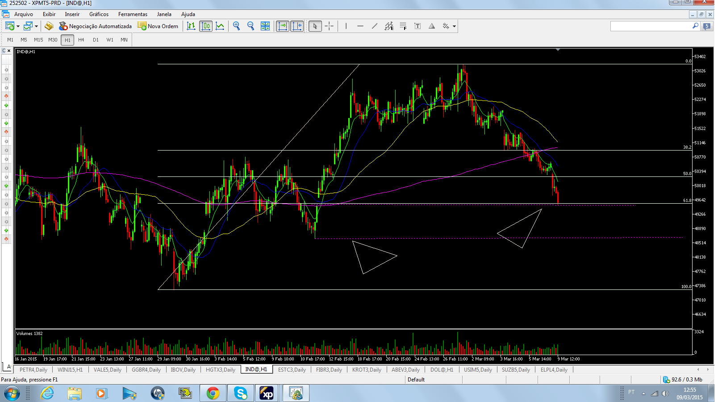Open Skype from taskbar
Screen dimensions: 718x402
point(241,394)
